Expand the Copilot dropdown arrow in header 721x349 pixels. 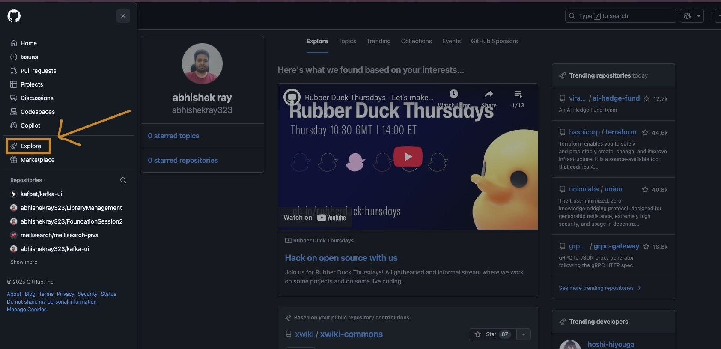pyautogui.click(x=699, y=16)
